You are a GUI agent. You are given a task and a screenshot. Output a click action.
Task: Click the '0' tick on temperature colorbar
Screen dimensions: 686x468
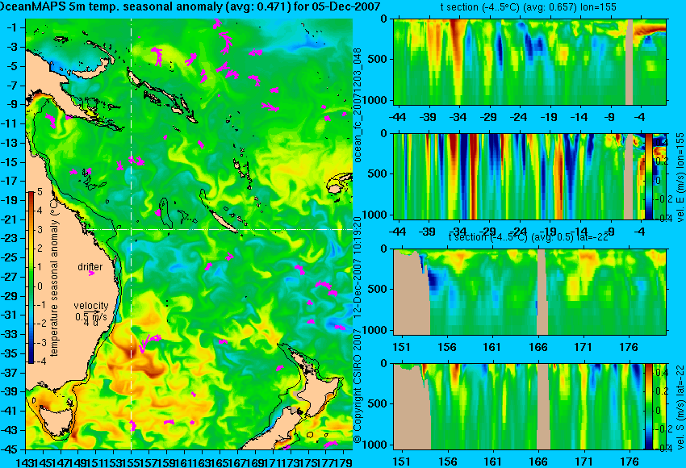coord(40,286)
